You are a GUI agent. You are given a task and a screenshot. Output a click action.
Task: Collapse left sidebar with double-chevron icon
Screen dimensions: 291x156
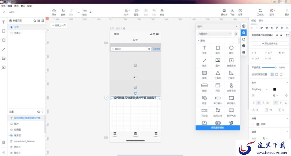pyautogui.click(x=3, y=153)
